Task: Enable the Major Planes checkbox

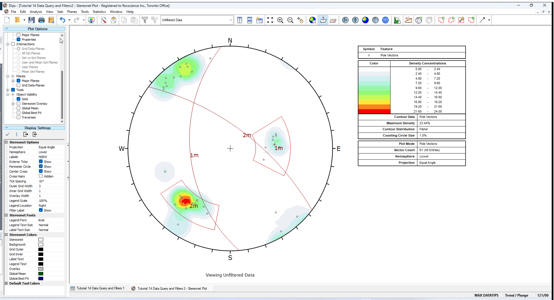Action: 18,35
